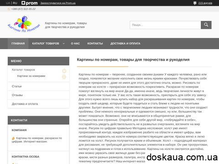
Task: Click the МЕНЮ sidebar header
Action: [x=38, y=61]
